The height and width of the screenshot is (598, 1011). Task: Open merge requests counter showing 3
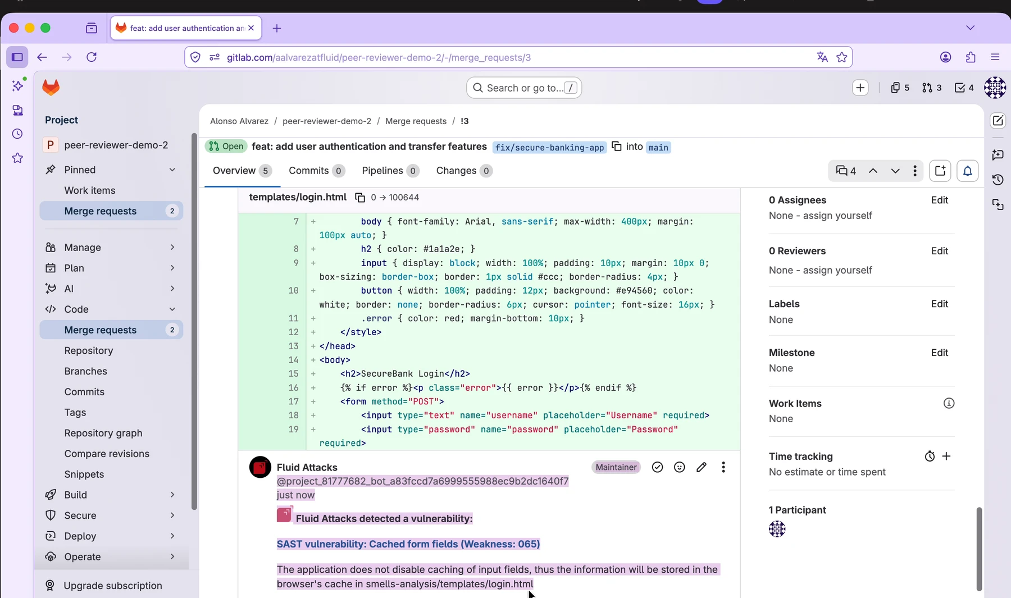tap(932, 88)
